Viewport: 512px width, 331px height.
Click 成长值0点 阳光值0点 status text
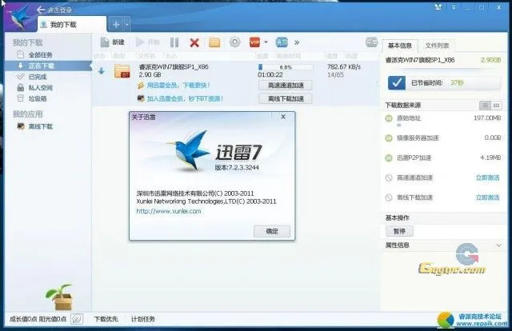tap(38, 319)
